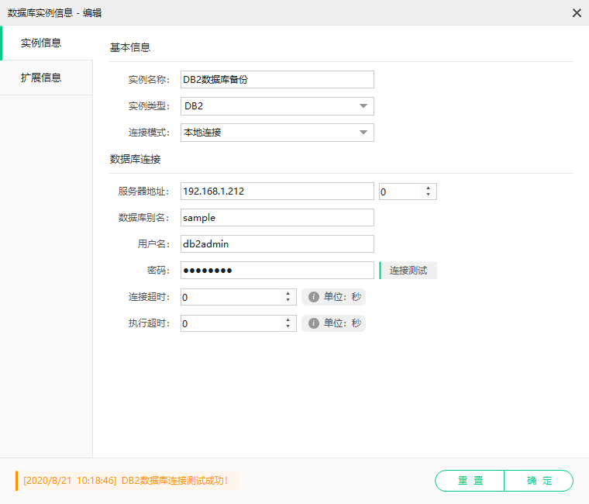Image resolution: width=589 pixels, height=504 pixels.
Task: Click the 重置 reset button
Action: (x=470, y=481)
